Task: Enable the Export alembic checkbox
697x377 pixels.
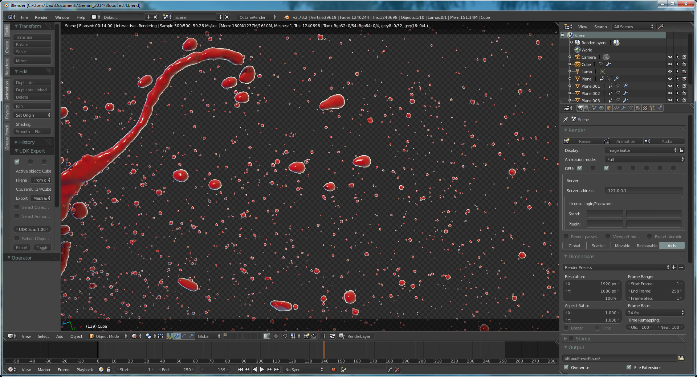Action: [650, 237]
